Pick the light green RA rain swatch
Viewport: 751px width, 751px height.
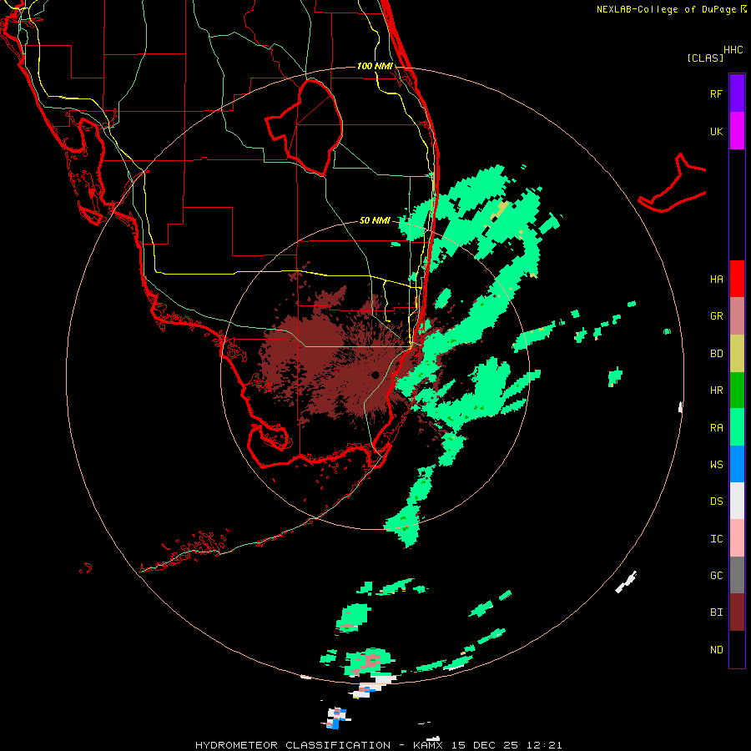pyautogui.click(x=737, y=427)
